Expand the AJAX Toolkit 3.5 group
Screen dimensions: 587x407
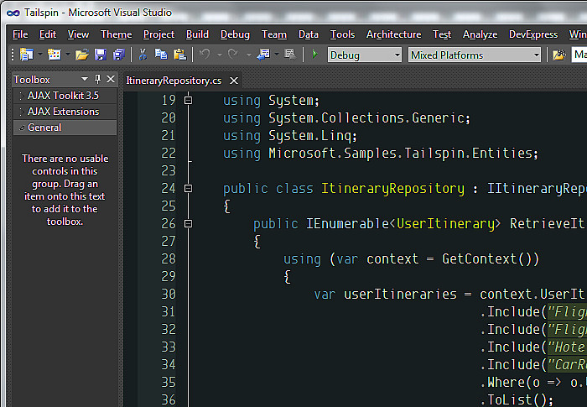(63, 96)
